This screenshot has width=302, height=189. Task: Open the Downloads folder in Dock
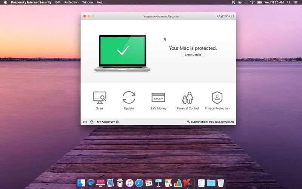click(x=211, y=183)
